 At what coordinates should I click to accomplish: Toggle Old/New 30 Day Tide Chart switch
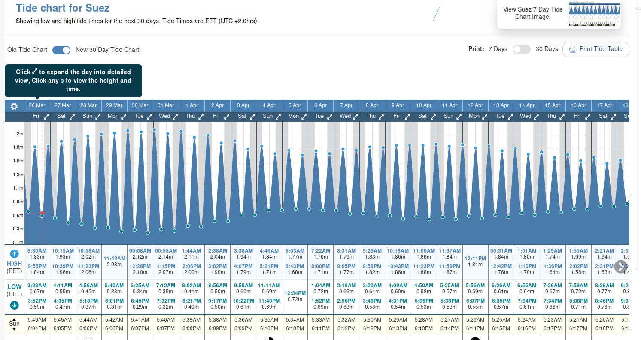[x=61, y=50]
